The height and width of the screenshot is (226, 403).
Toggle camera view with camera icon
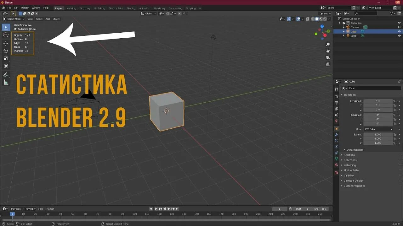(328, 57)
